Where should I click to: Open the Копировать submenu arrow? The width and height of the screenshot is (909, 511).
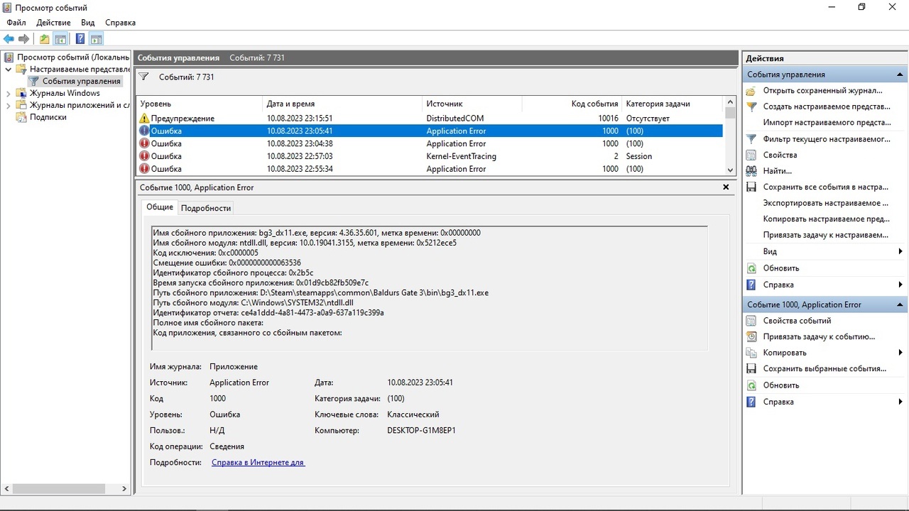(x=900, y=353)
